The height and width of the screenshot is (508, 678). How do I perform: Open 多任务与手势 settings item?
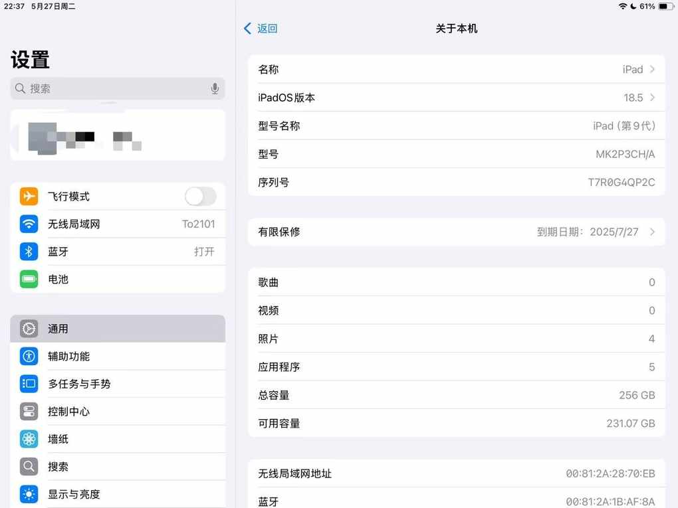coord(118,384)
